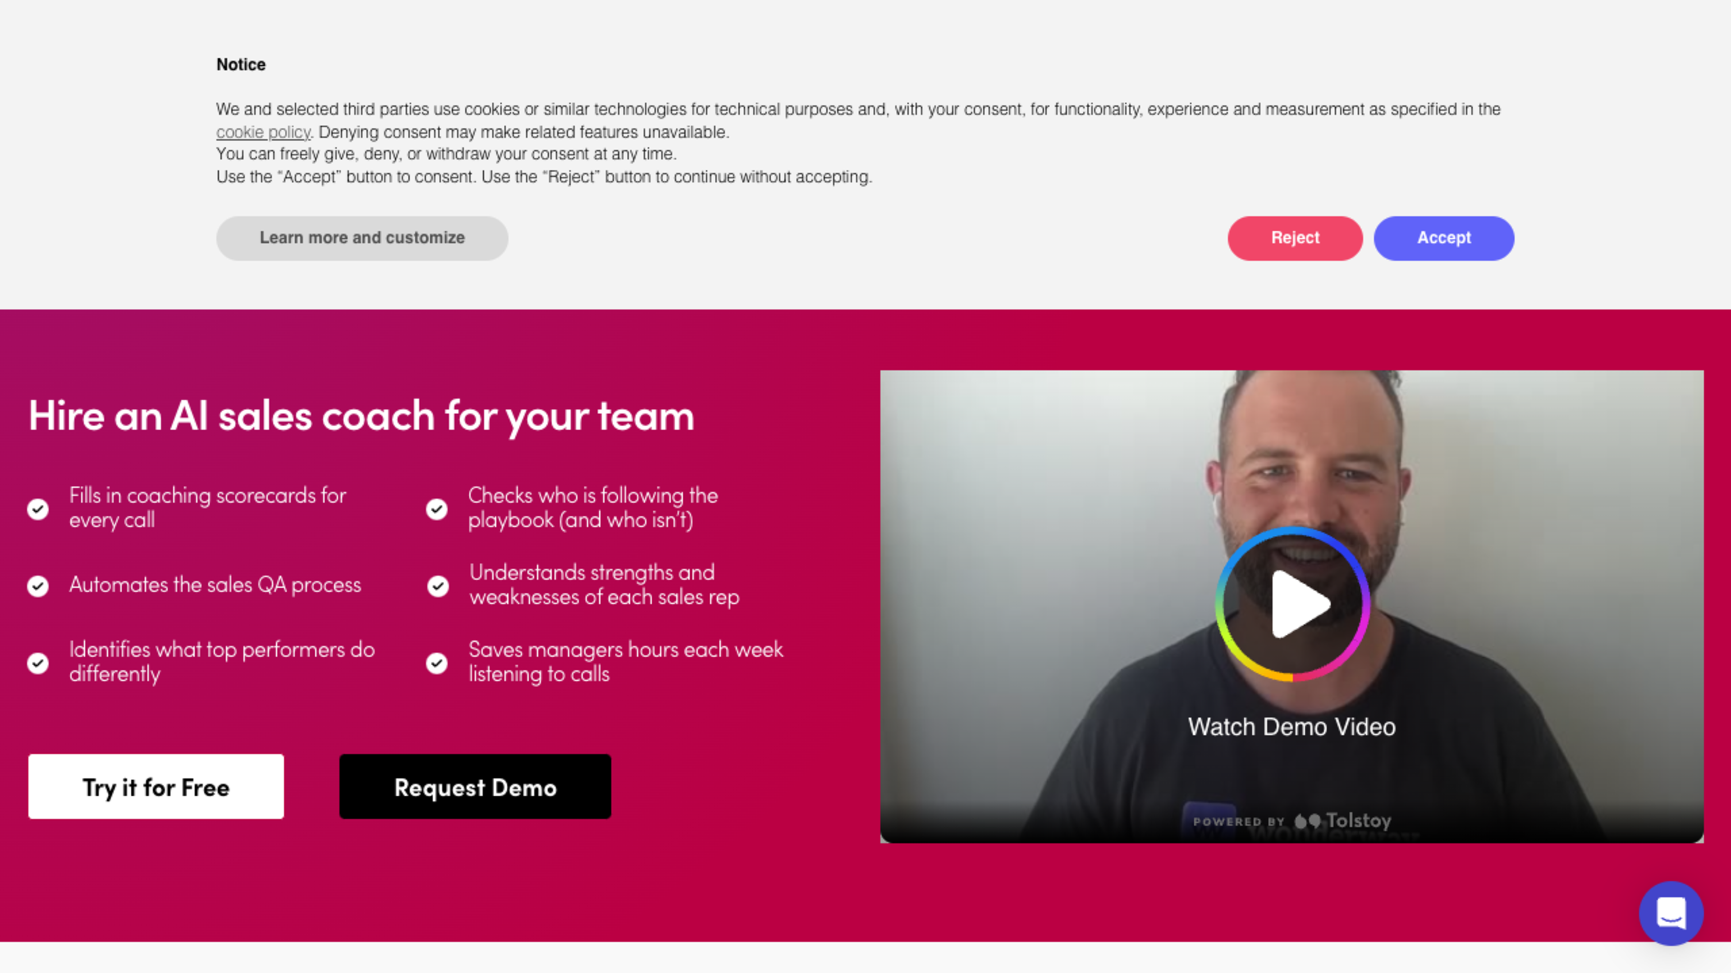Reject cookies in the notice
The width and height of the screenshot is (1731, 973).
point(1295,238)
